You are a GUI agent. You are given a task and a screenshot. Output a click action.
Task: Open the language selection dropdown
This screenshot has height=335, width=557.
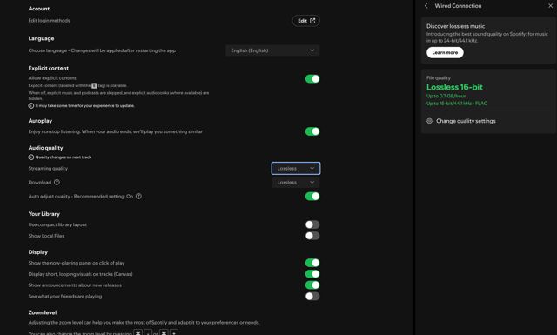(272, 50)
